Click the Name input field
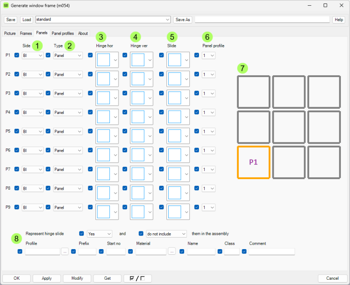The image size is (350, 285). tap(201, 251)
